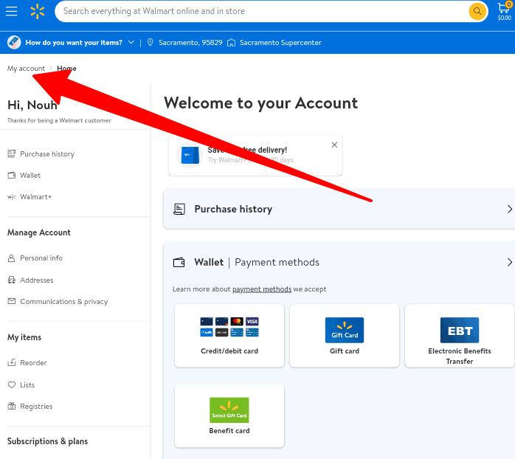The width and height of the screenshot is (515, 459).
Task: Click the Addresses car icon
Action: [12, 280]
